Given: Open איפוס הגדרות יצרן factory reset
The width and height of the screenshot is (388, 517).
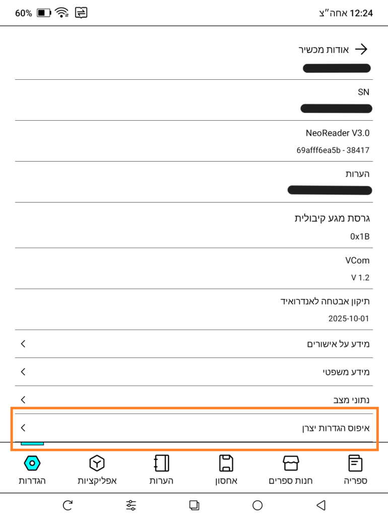Looking at the screenshot, I should 194,428.
